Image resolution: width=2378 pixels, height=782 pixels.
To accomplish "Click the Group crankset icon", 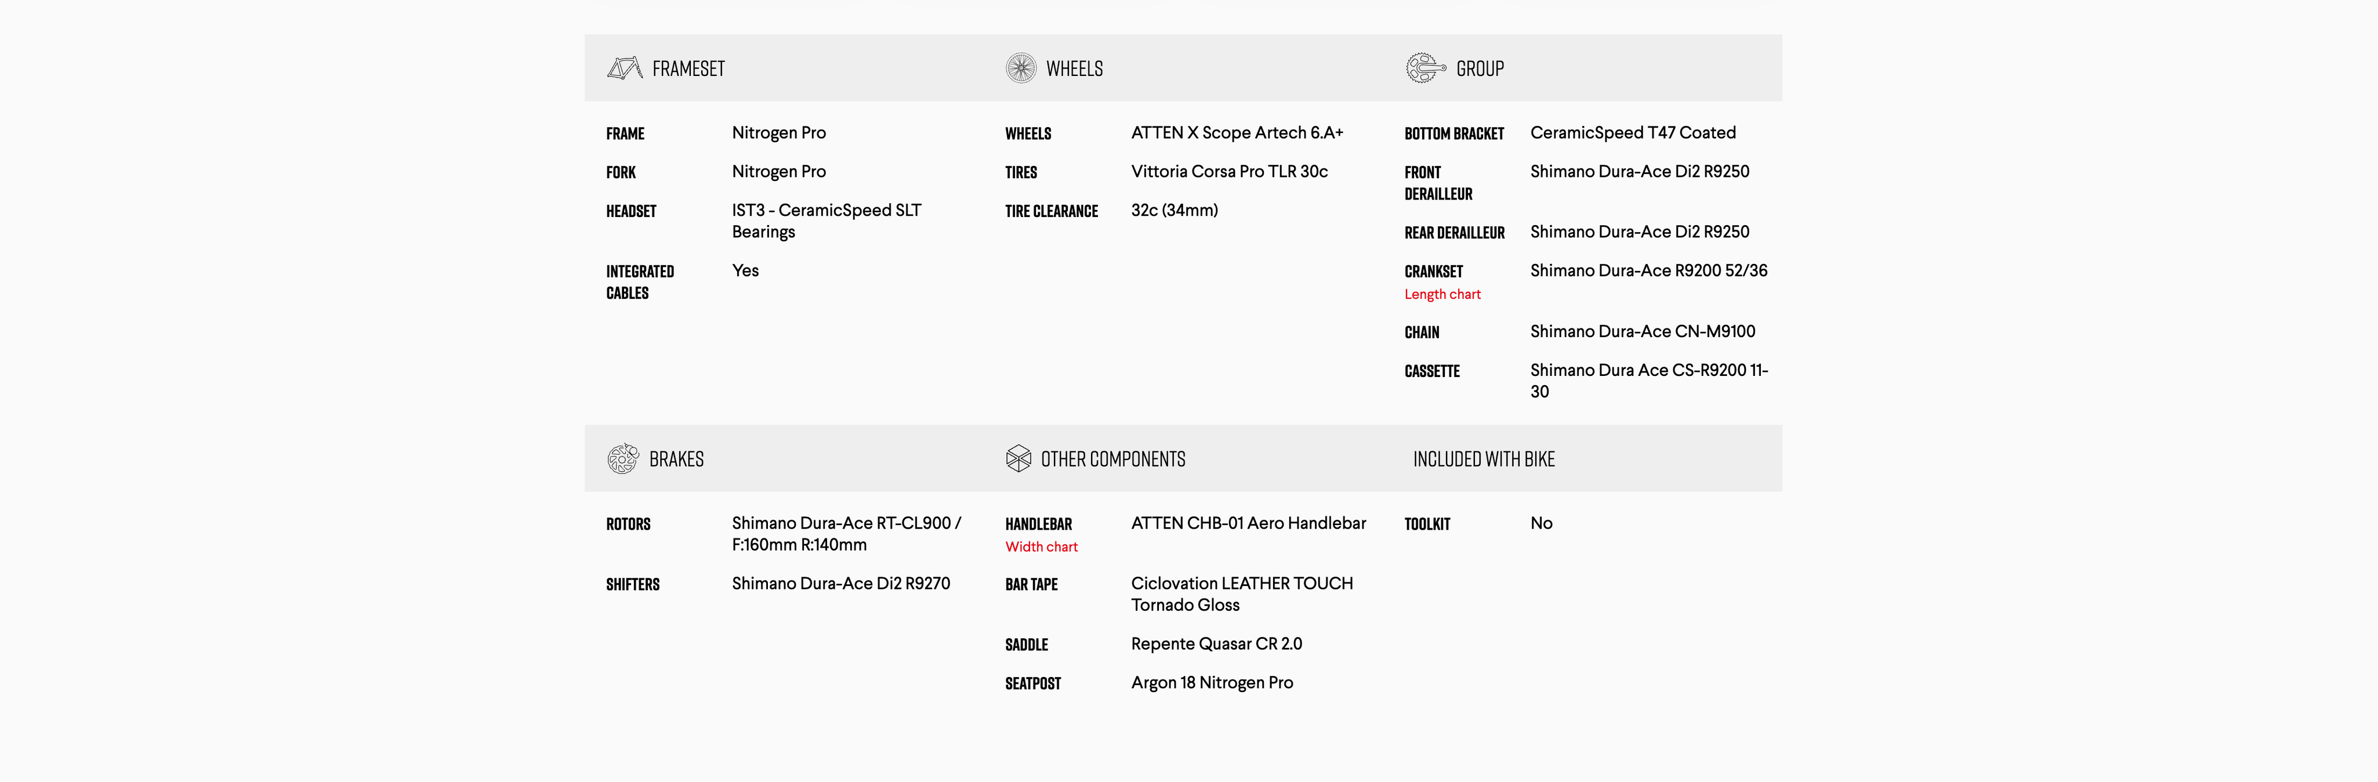I will click(x=1425, y=68).
